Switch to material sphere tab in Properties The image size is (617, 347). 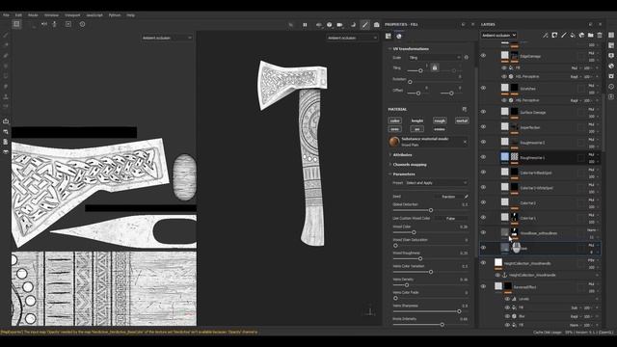click(399, 37)
